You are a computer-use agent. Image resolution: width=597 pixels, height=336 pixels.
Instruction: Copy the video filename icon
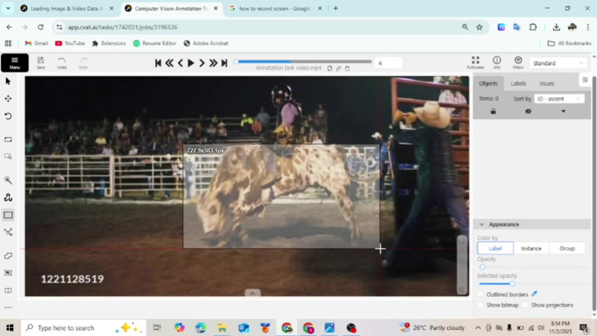click(x=330, y=69)
